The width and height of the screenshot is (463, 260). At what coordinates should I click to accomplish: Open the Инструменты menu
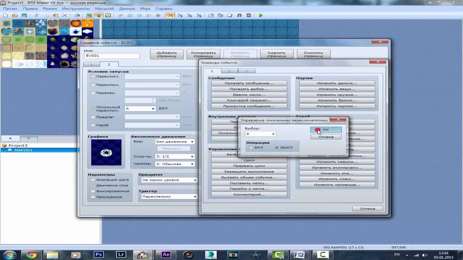pos(76,8)
